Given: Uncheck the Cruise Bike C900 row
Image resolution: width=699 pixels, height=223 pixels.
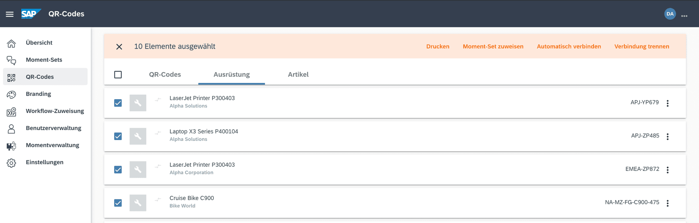Looking at the screenshot, I should pyautogui.click(x=118, y=203).
